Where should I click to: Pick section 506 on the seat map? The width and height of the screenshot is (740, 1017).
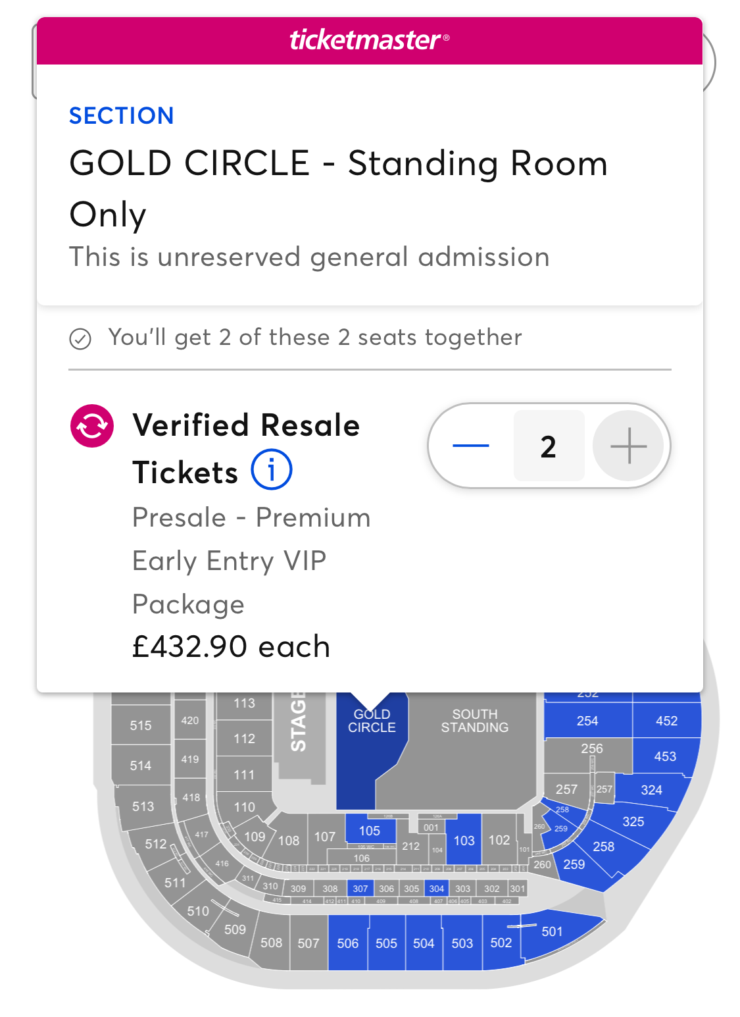347,943
